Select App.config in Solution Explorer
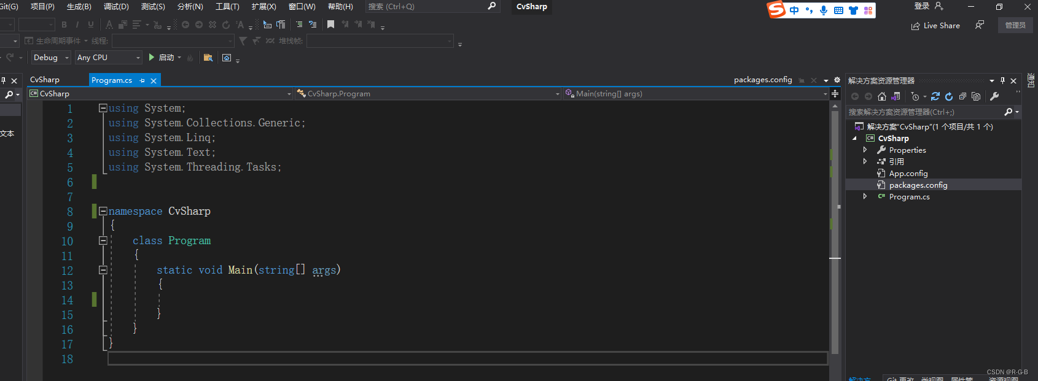Screen dimensions: 1038x381 point(908,173)
